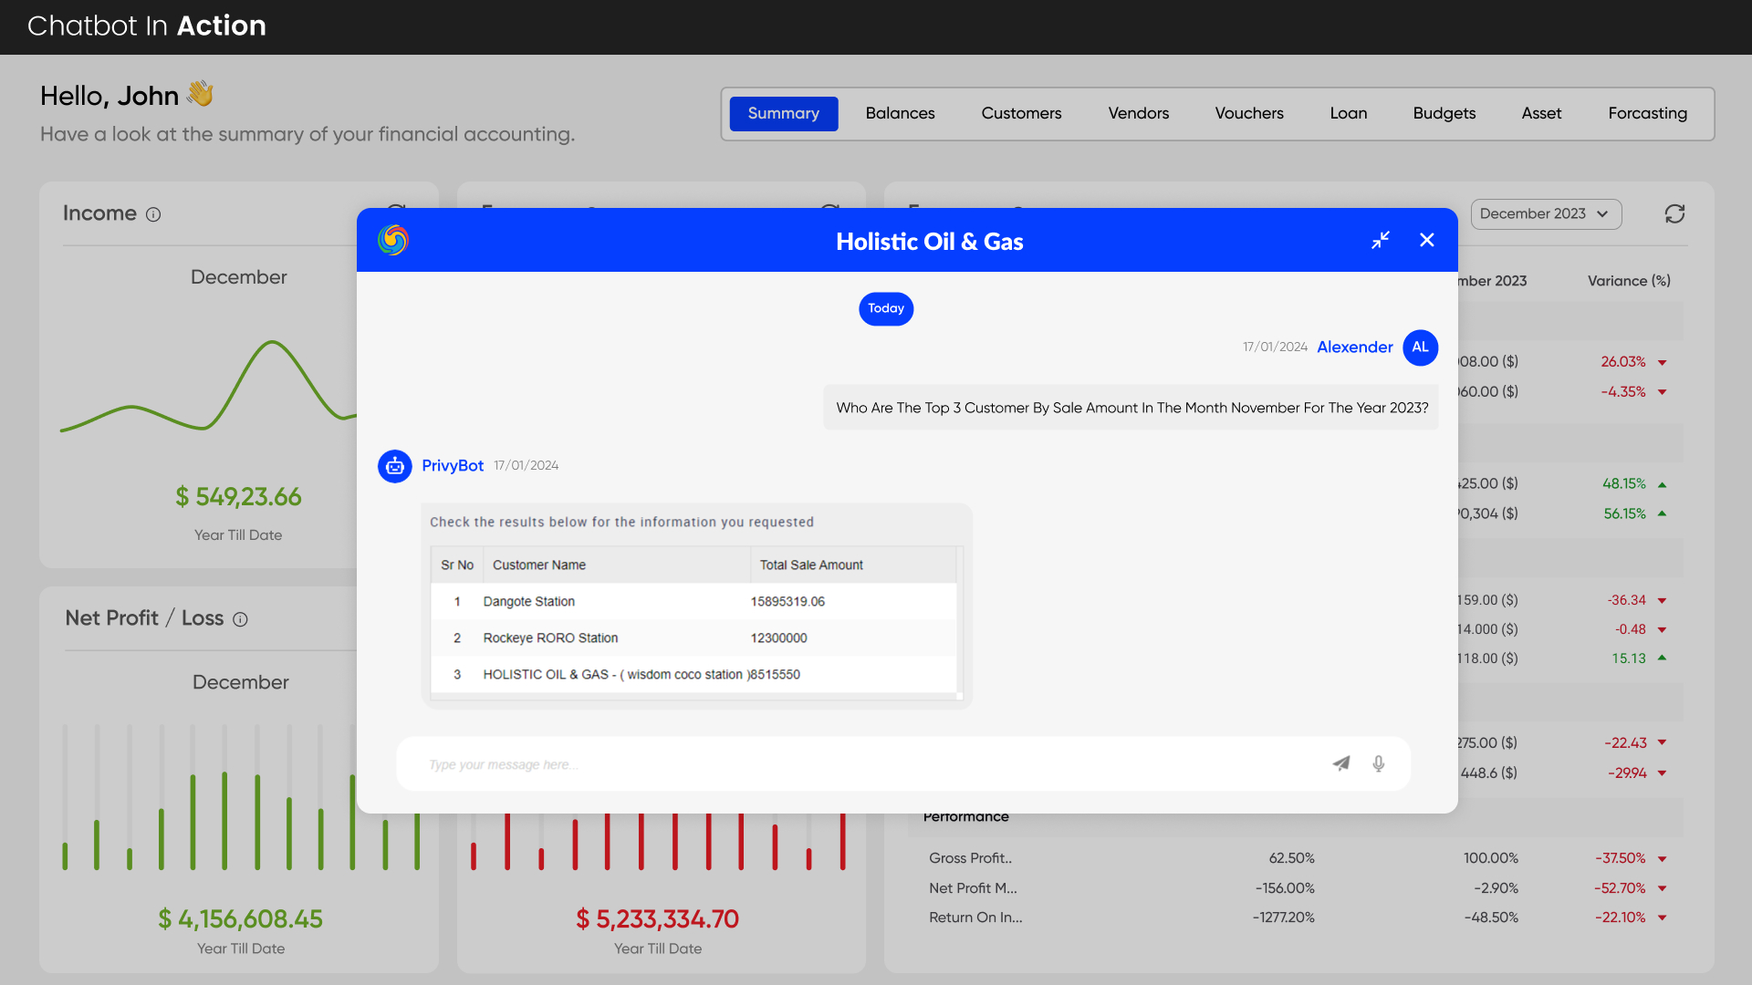Close the Holistic Oil & Gas chat

click(1427, 240)
